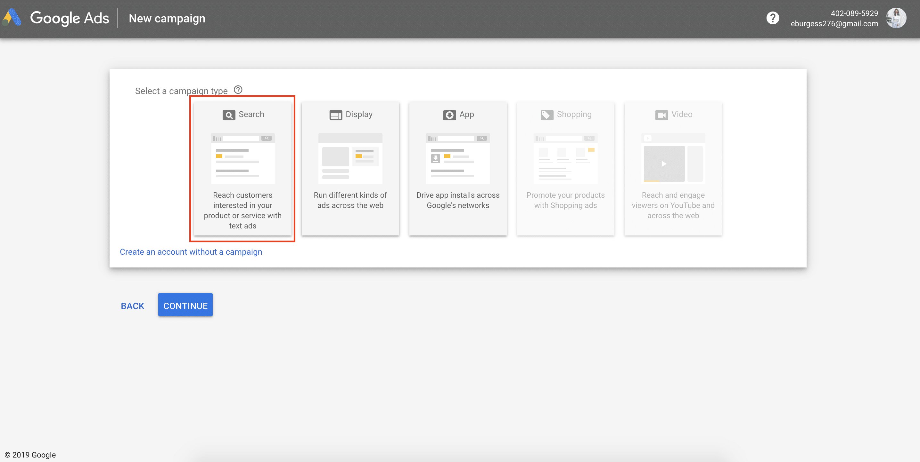Click the 'App' card title label

click(x=466, y=115)
